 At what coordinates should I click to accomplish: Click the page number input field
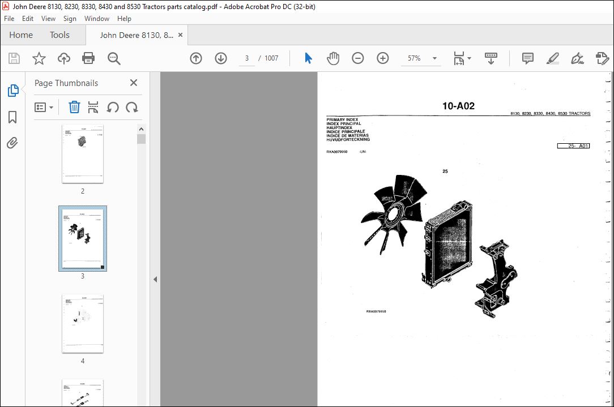coord(247,58)
